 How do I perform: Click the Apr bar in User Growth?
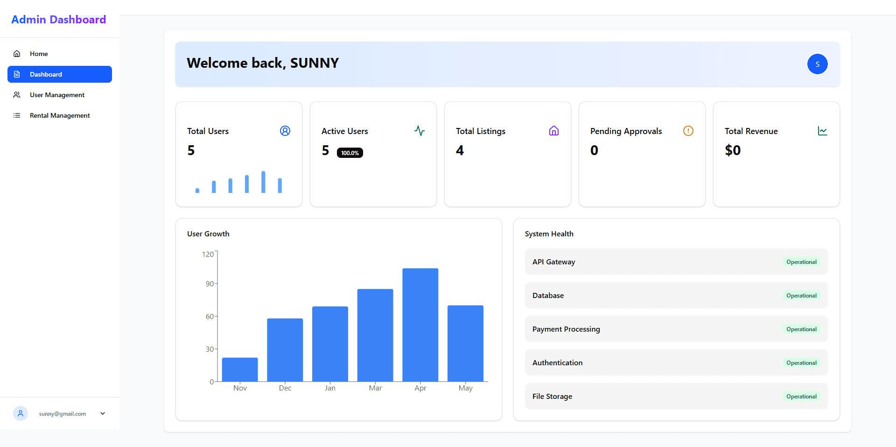pos(420,325)
